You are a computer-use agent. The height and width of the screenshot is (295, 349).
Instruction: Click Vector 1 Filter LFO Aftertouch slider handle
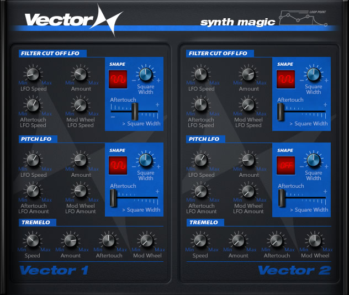click(134, 112)
